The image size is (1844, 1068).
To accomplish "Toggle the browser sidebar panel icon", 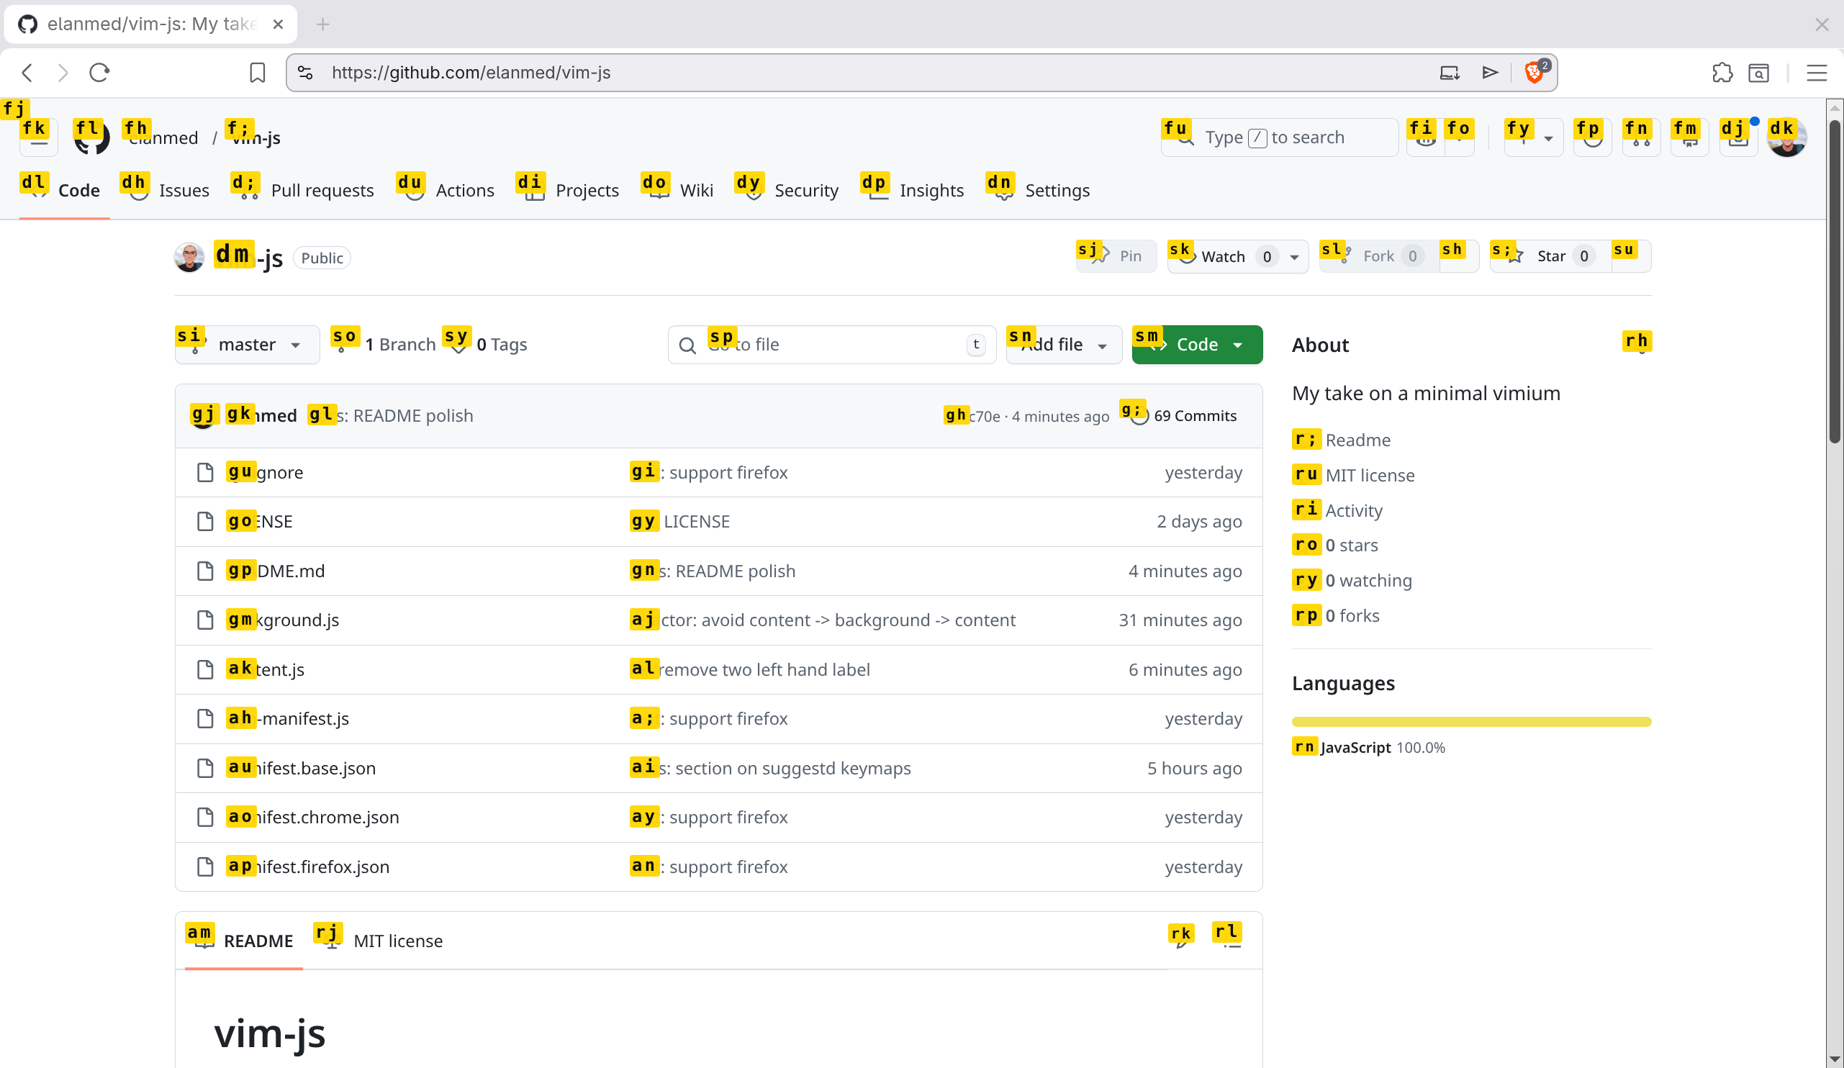I will click(1758, 73).
